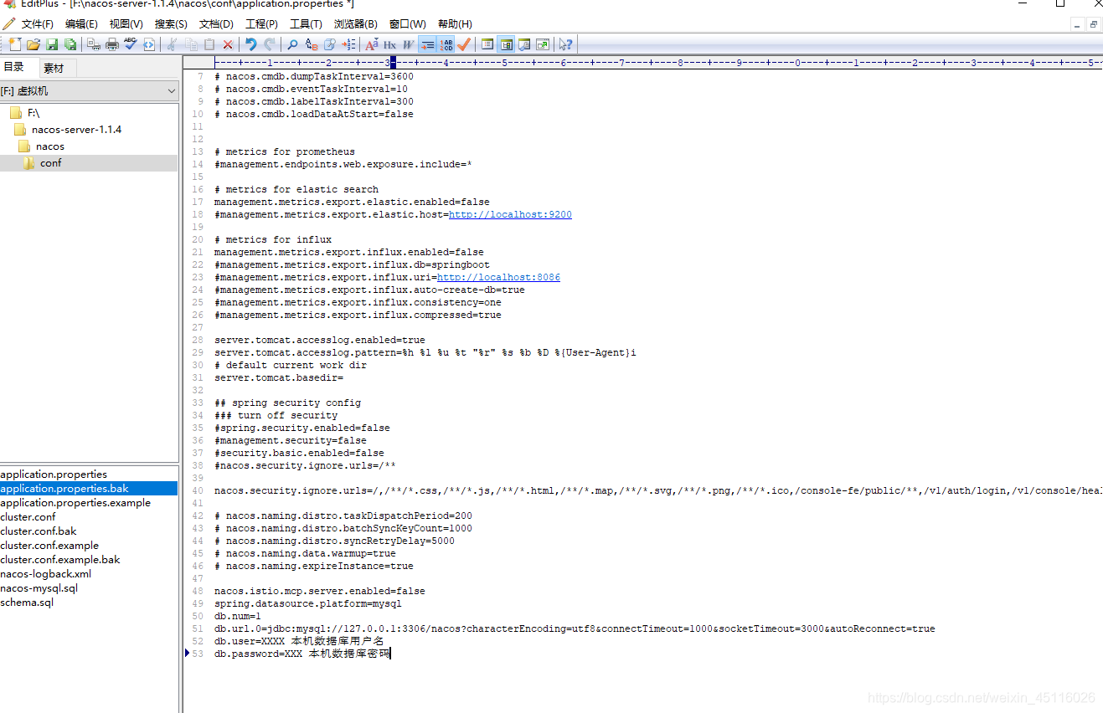This screenshot has width=1103, height=713.
Task: Open the 帮助(H) menu
Action: tap(455, 24)
